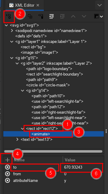This screenshot has height=194, width=108.
Task: Click the 'from' attribute name
Action: tap(17, 174)
